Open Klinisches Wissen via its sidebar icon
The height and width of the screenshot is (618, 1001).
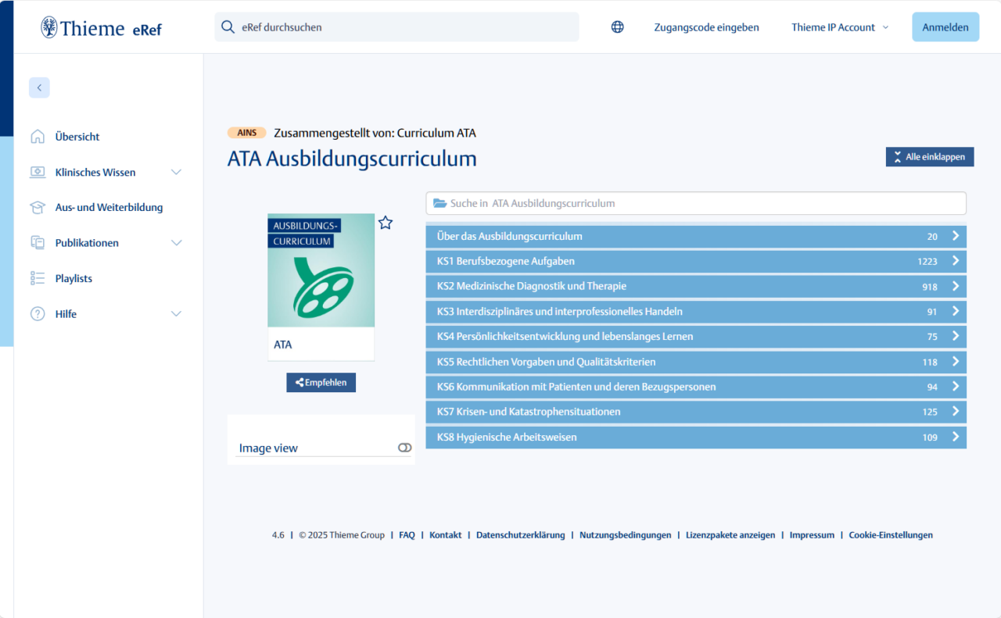[38, 172]
